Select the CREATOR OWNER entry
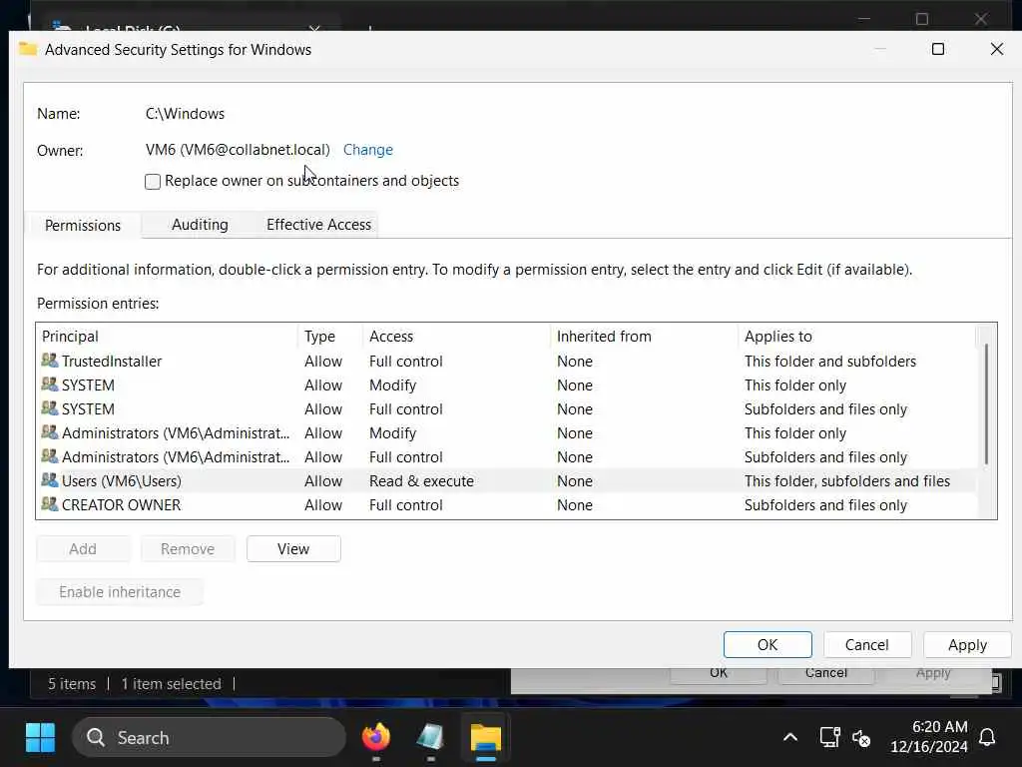The image size is (1022, 767). point(506,504)
